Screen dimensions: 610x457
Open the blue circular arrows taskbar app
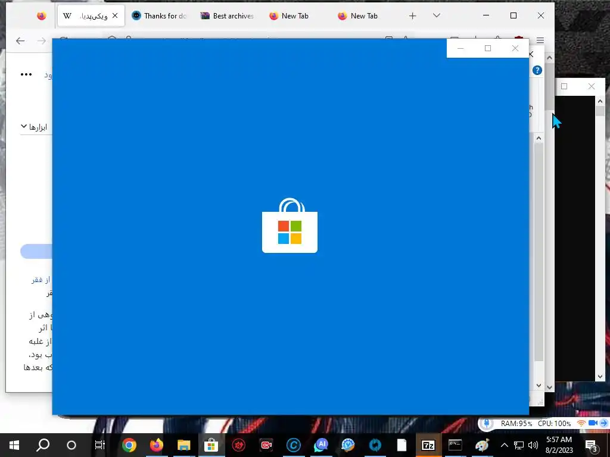coord(375,445)
